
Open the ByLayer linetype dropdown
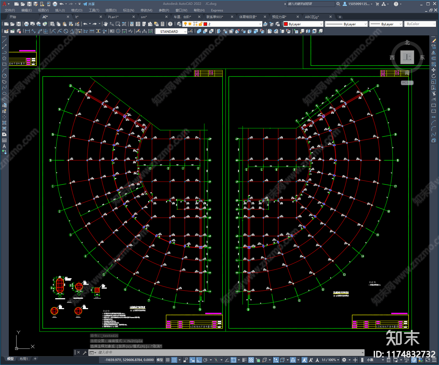pyautogui.click(x=346, y=24)
